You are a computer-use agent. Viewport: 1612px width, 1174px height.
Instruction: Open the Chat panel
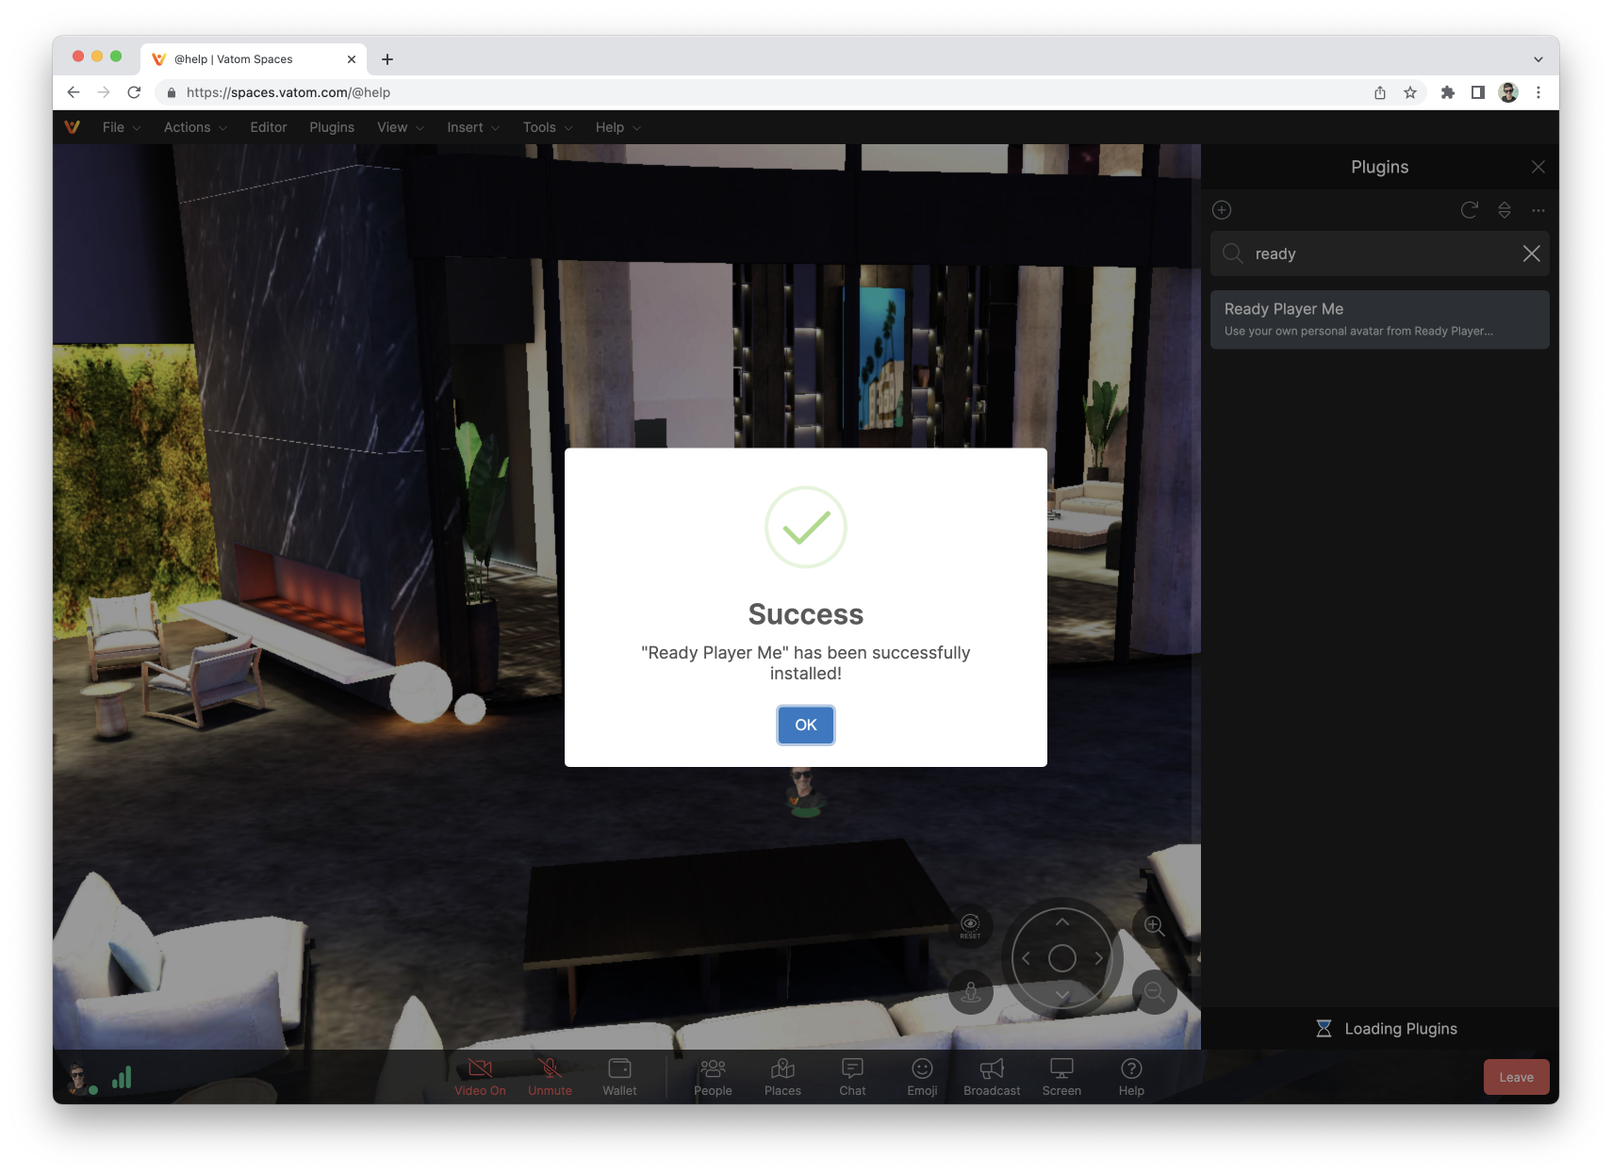click(852, 1077)
